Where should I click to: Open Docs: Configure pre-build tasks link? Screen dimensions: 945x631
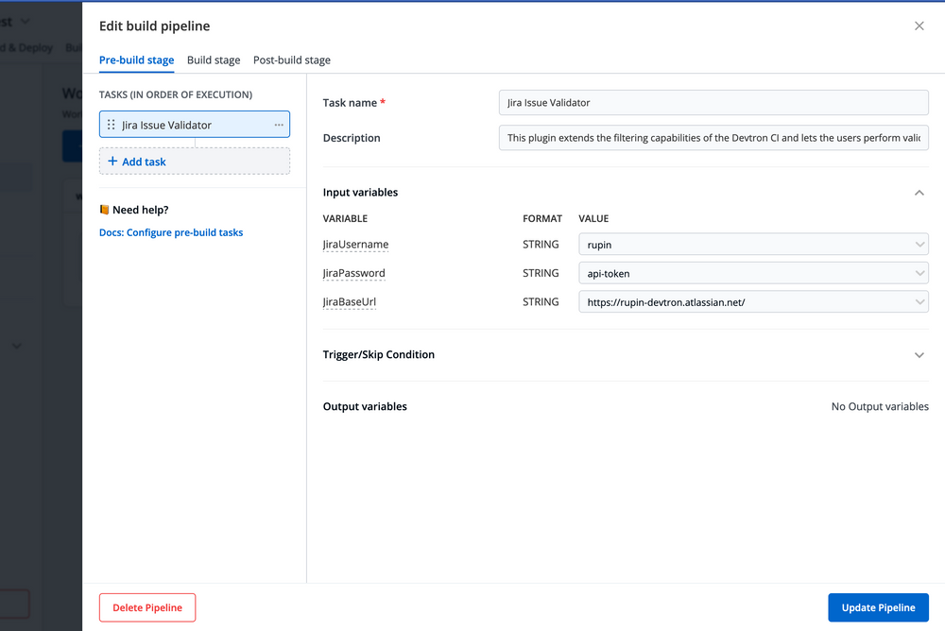pyautogui.click(x=171, y=231)
